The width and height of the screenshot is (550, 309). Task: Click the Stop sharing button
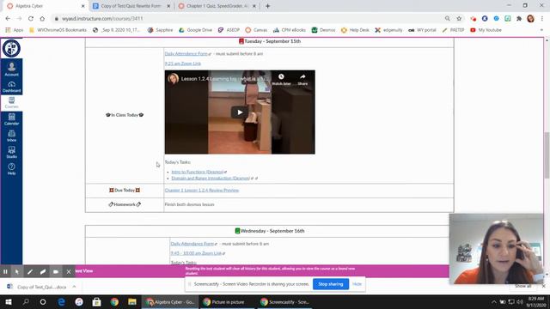click(x=330, y=284)
